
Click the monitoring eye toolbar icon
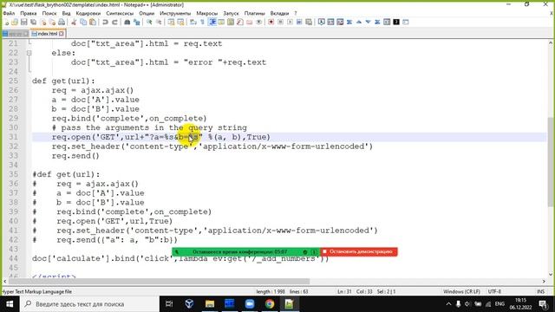tap(259, 22)
